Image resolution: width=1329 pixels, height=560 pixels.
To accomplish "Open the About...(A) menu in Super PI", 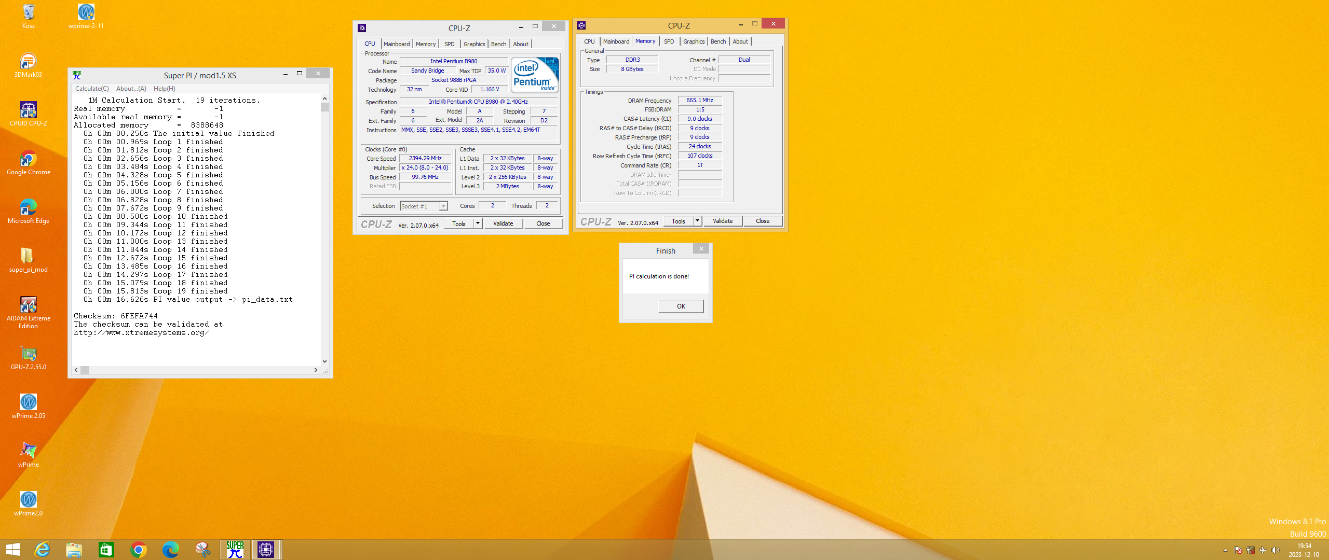I will (x=131, y=89).
